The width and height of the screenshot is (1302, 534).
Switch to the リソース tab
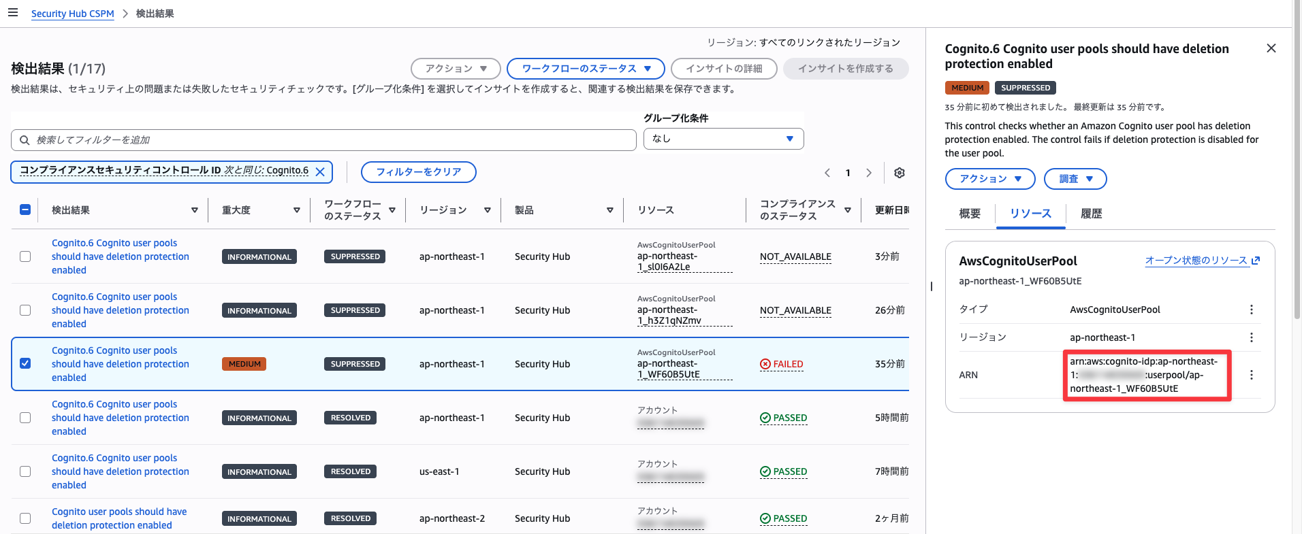[1030, 214]
